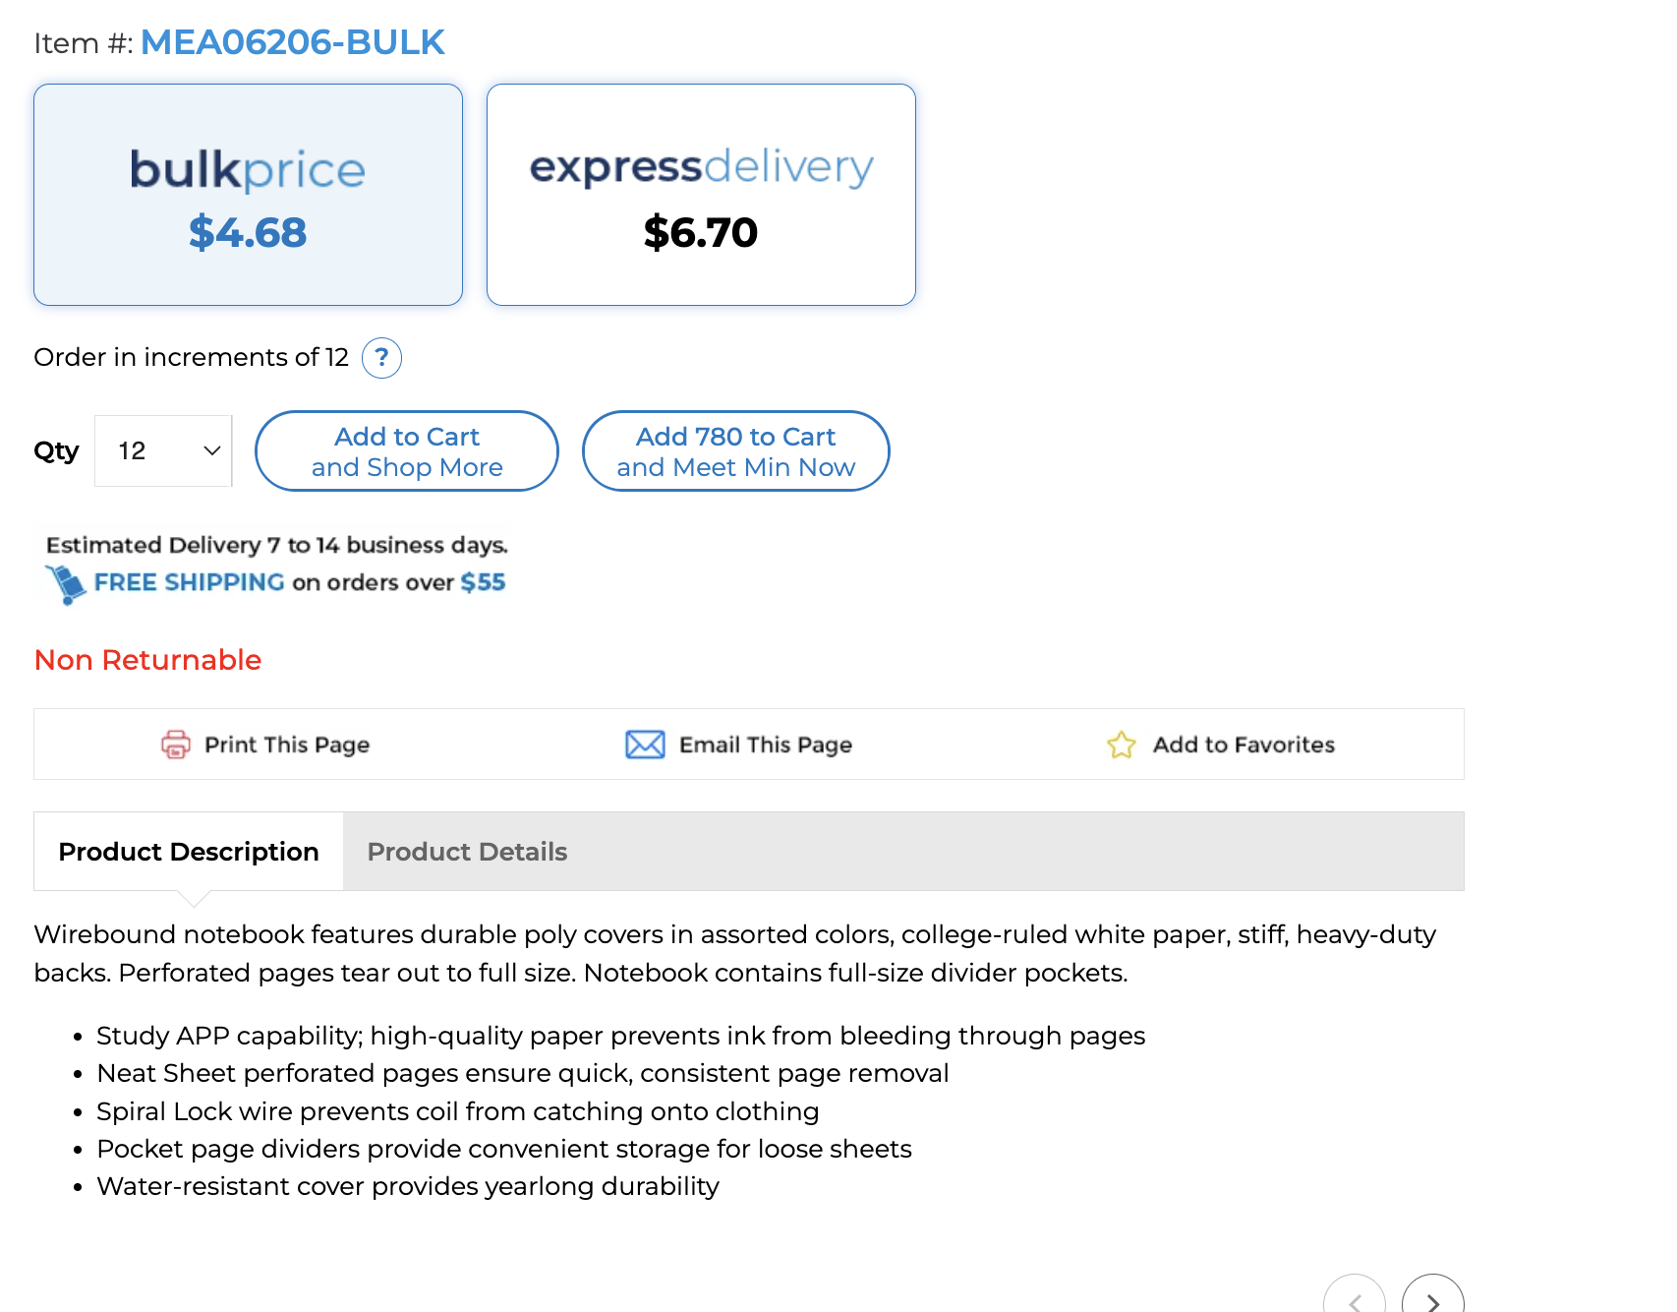Switch to the Product Details tab
The height and width of the screenshot is (1312, 1677).
(467, 852)
